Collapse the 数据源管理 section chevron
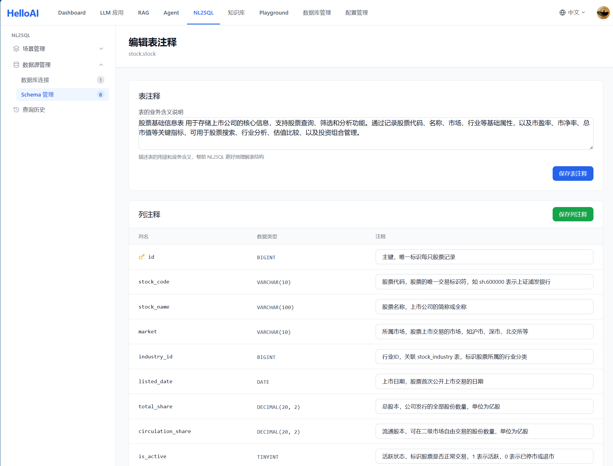 coord(101,65)
